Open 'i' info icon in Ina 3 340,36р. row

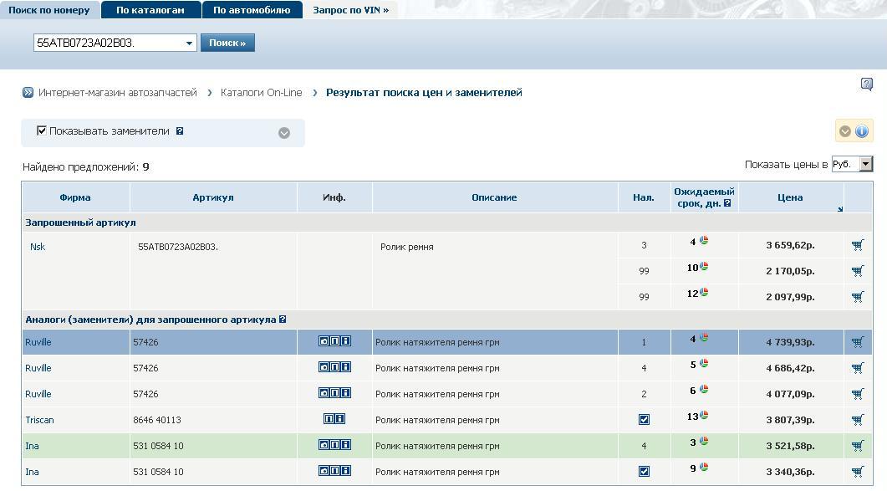pyautogui.click(x=345, y=471)
